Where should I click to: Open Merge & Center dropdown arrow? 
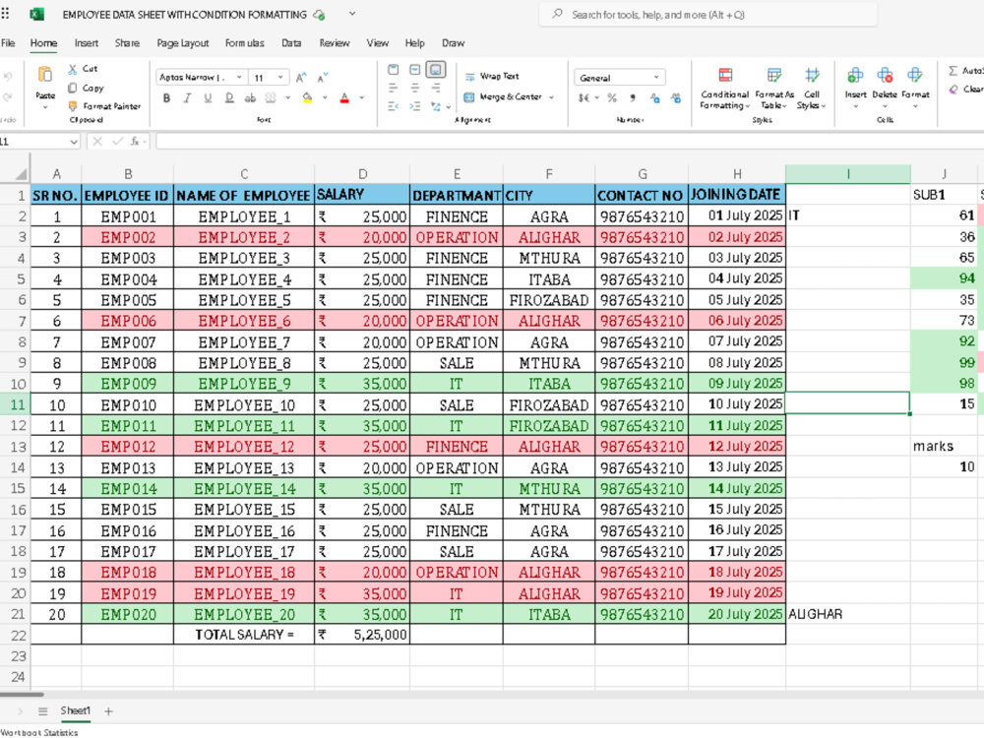(x=551, y=97)
